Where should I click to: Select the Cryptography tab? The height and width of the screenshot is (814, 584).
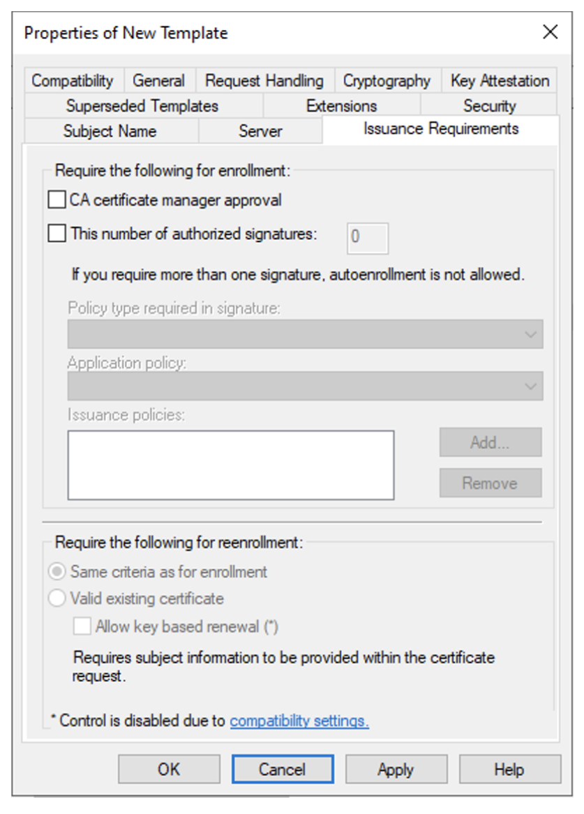click(x=387, y=80)
